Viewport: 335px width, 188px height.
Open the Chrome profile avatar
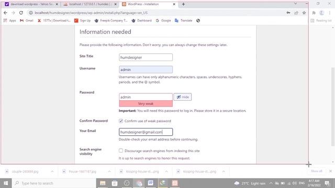click(x=322, y=13)
